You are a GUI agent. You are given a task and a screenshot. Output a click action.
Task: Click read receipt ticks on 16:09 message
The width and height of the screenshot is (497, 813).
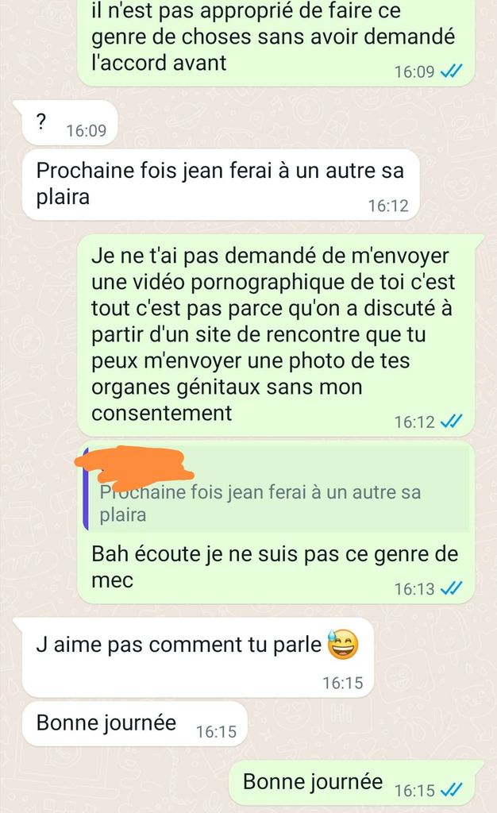(x=451, y=71)
